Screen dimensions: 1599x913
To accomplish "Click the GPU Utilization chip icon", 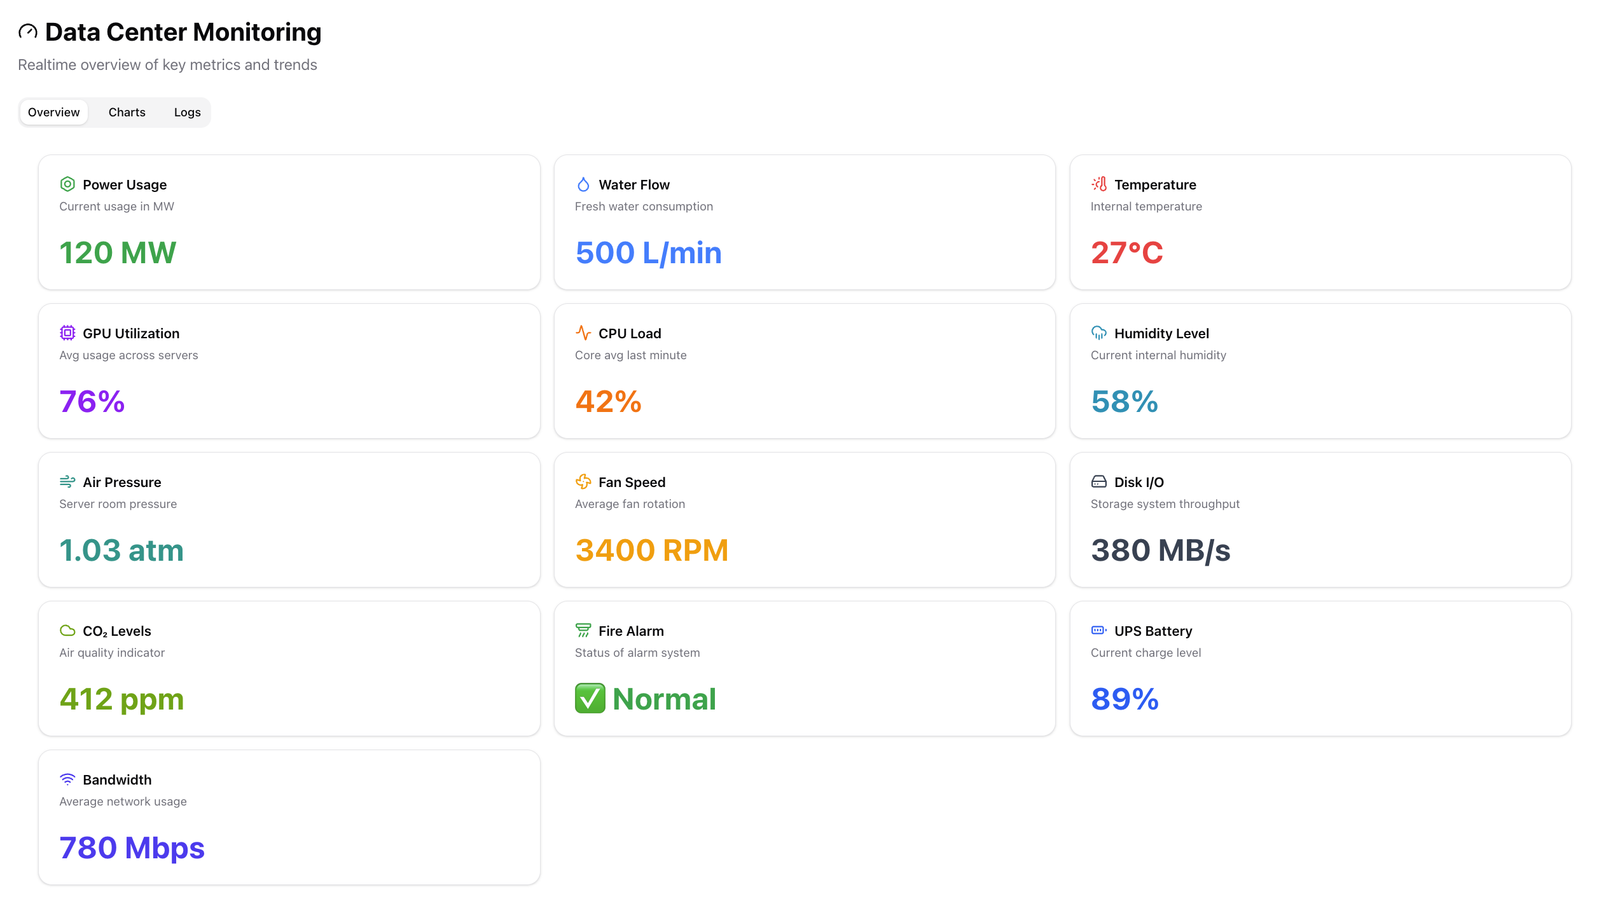I will (67, 333).
